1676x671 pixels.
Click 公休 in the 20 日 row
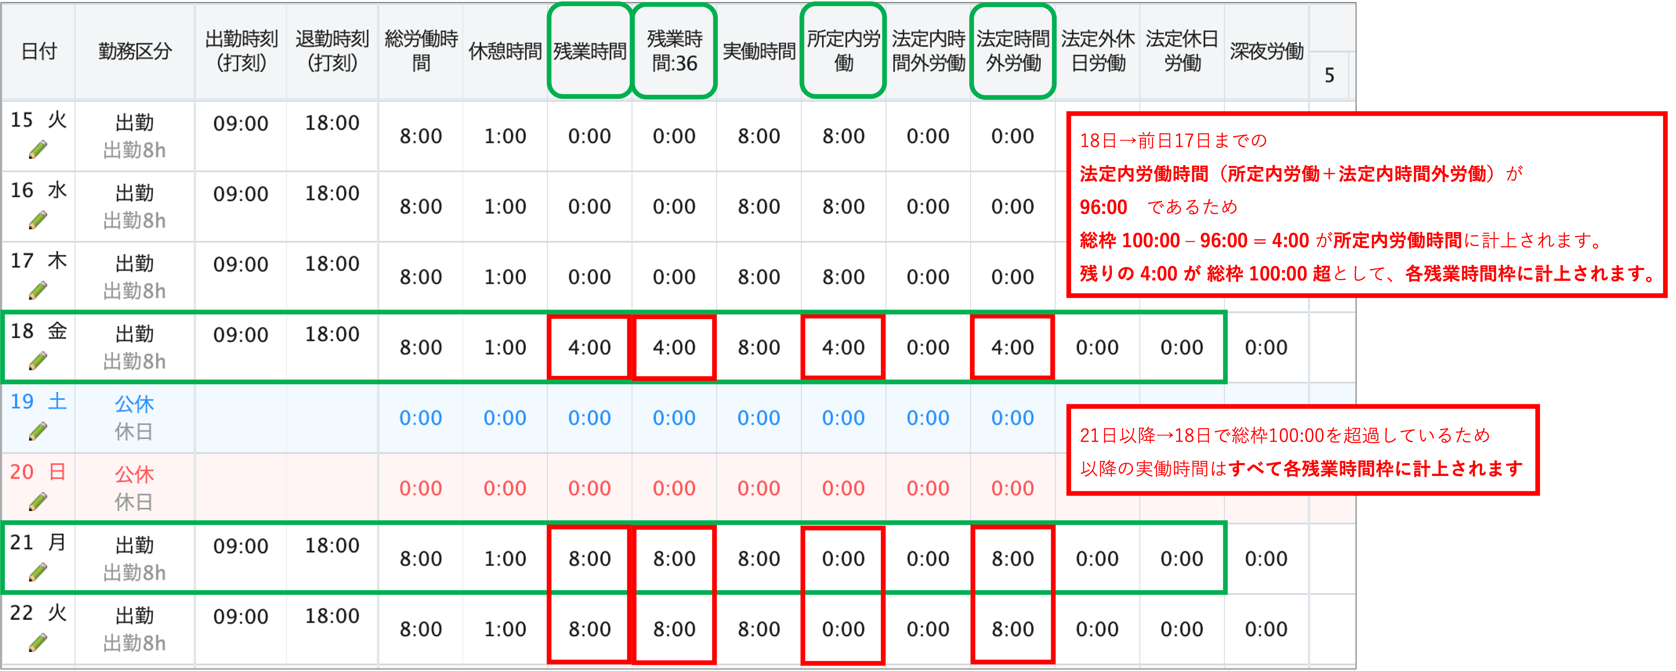pos(135,474)
